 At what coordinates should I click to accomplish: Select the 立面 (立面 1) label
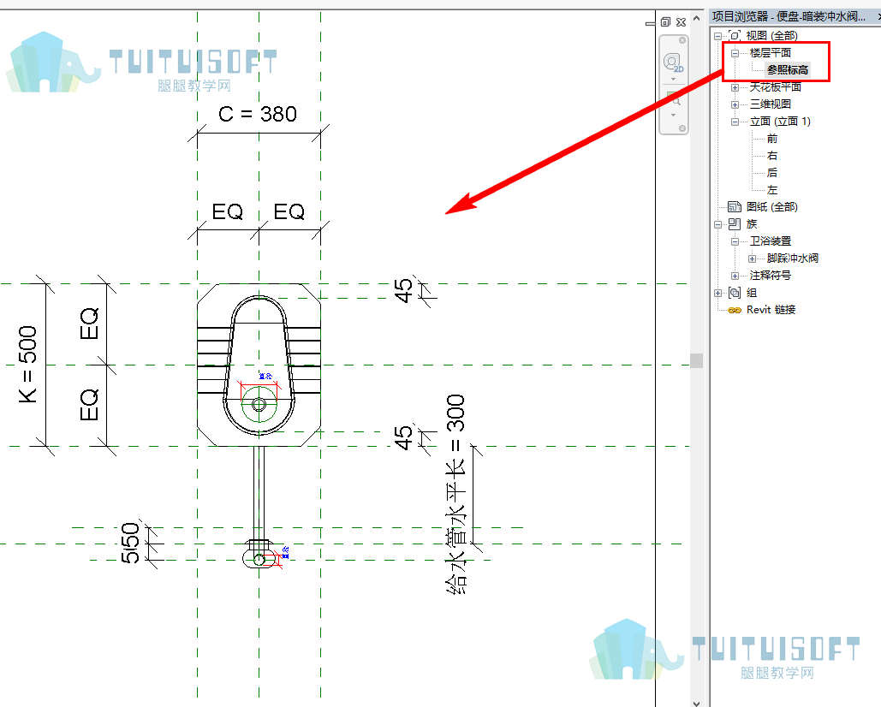780,122
